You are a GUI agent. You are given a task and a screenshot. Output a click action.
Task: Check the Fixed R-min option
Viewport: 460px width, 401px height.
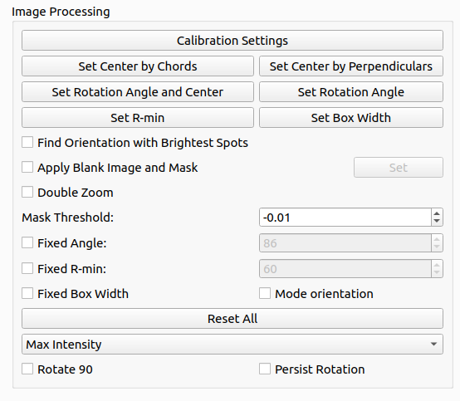tap(27, 268)
